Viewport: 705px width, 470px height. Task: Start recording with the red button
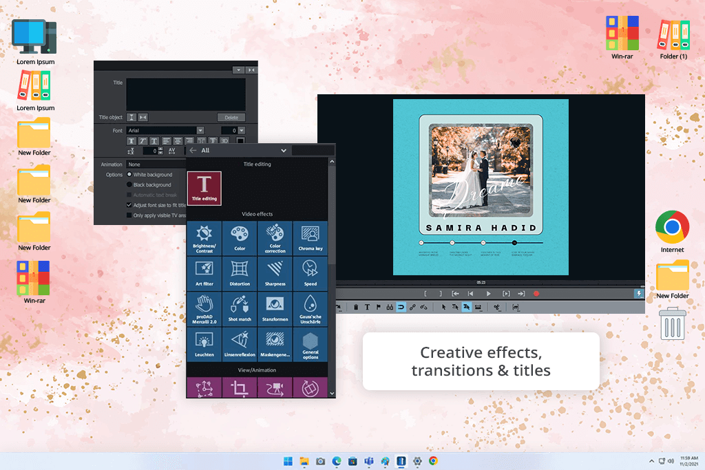536,294
